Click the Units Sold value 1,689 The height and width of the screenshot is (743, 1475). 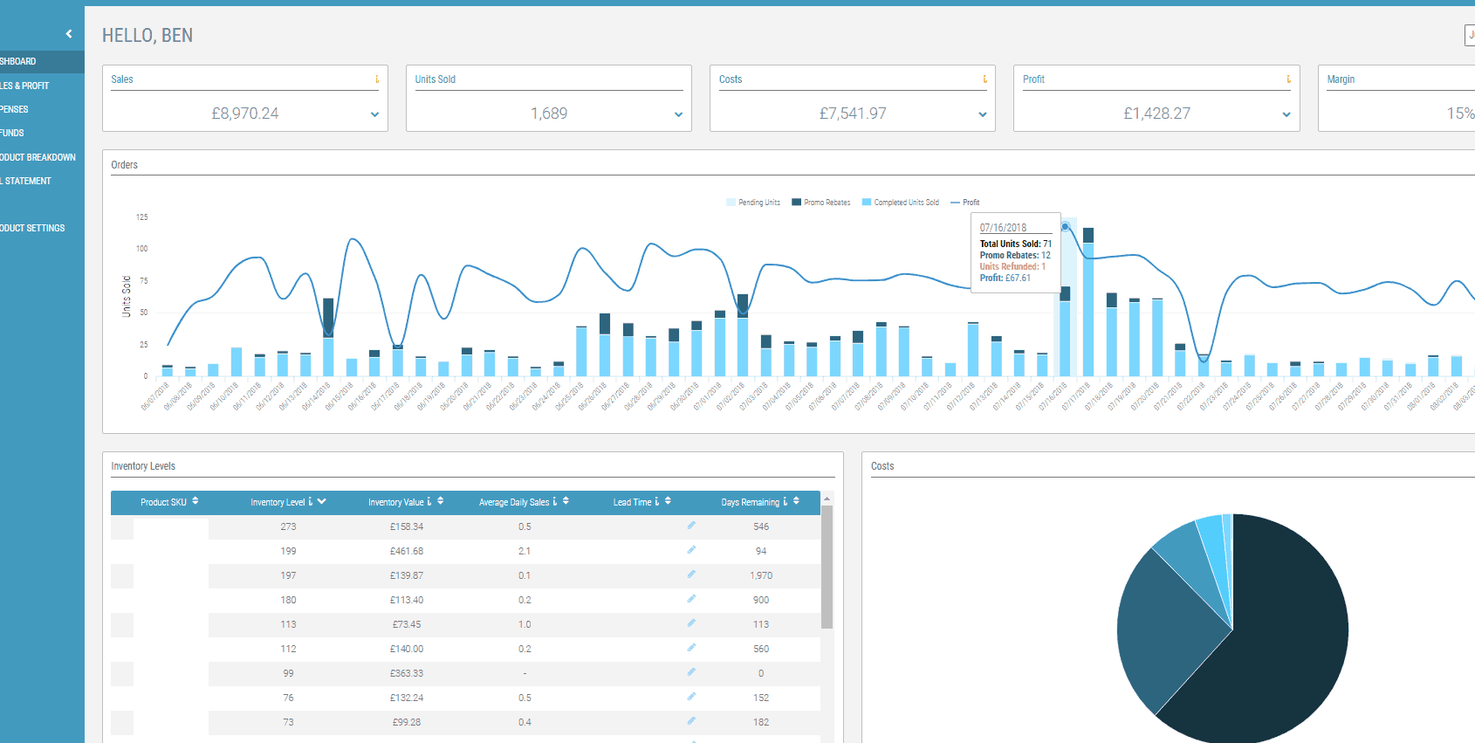(549, 114)
